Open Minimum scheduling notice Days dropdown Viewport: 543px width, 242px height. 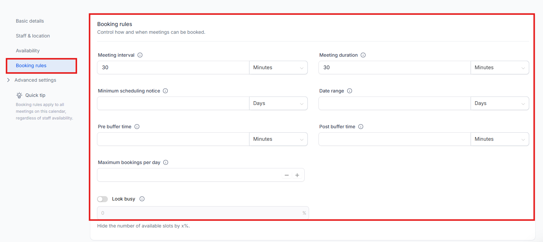[x=278, y=103]
